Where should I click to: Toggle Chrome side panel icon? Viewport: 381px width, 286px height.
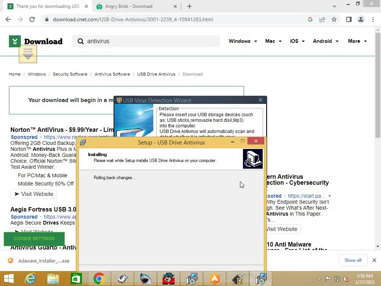tap(349, 19)
